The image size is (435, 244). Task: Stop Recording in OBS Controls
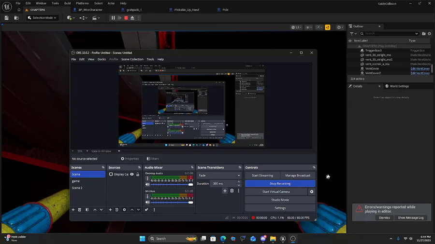point(280,183)
